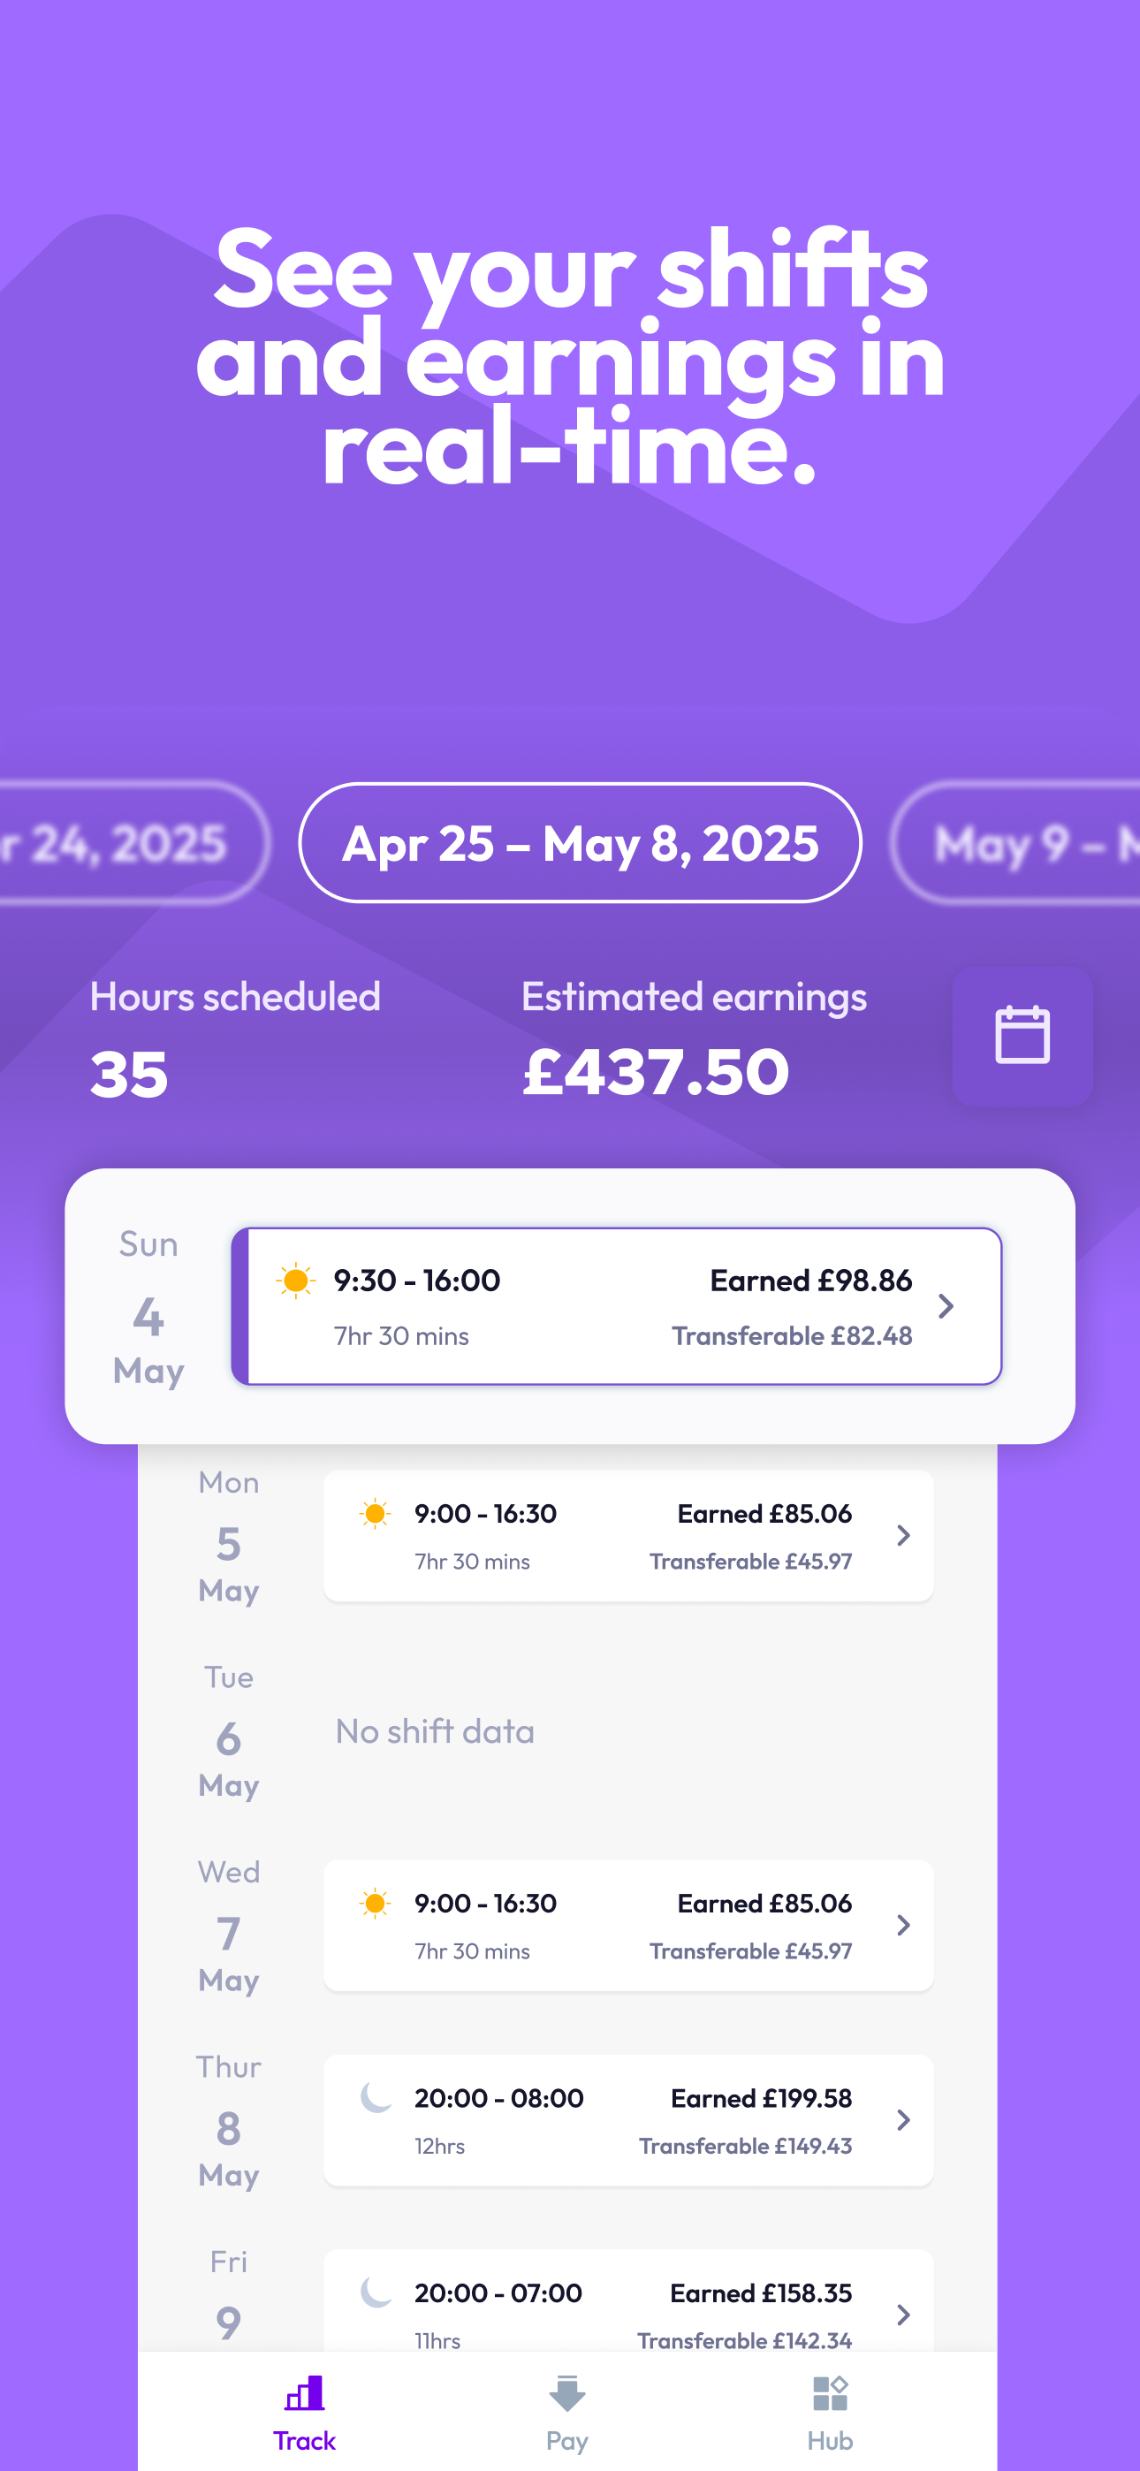Expand the 9:30 - 16:00 shift chevron
The width and height of the screenshot is (1140, 2471).
(946, 1305)
